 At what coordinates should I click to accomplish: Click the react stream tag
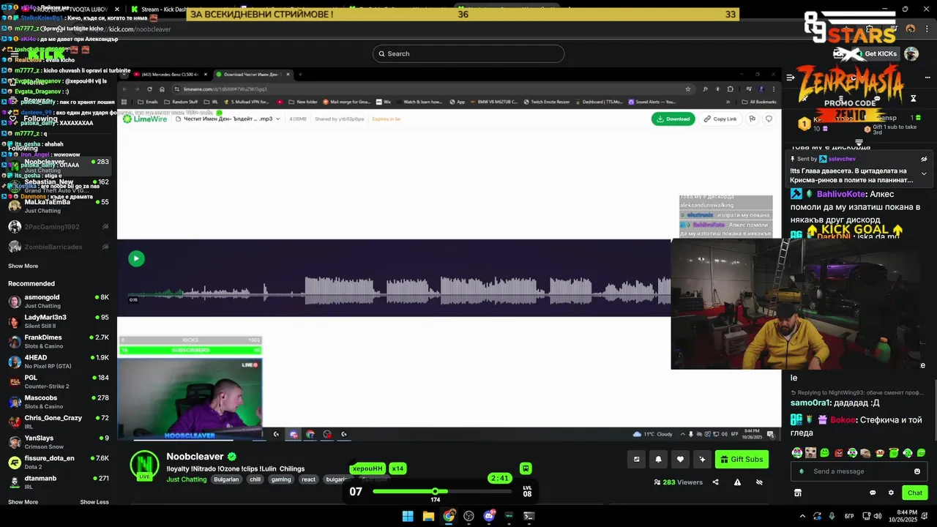click(x=308, y=479)
